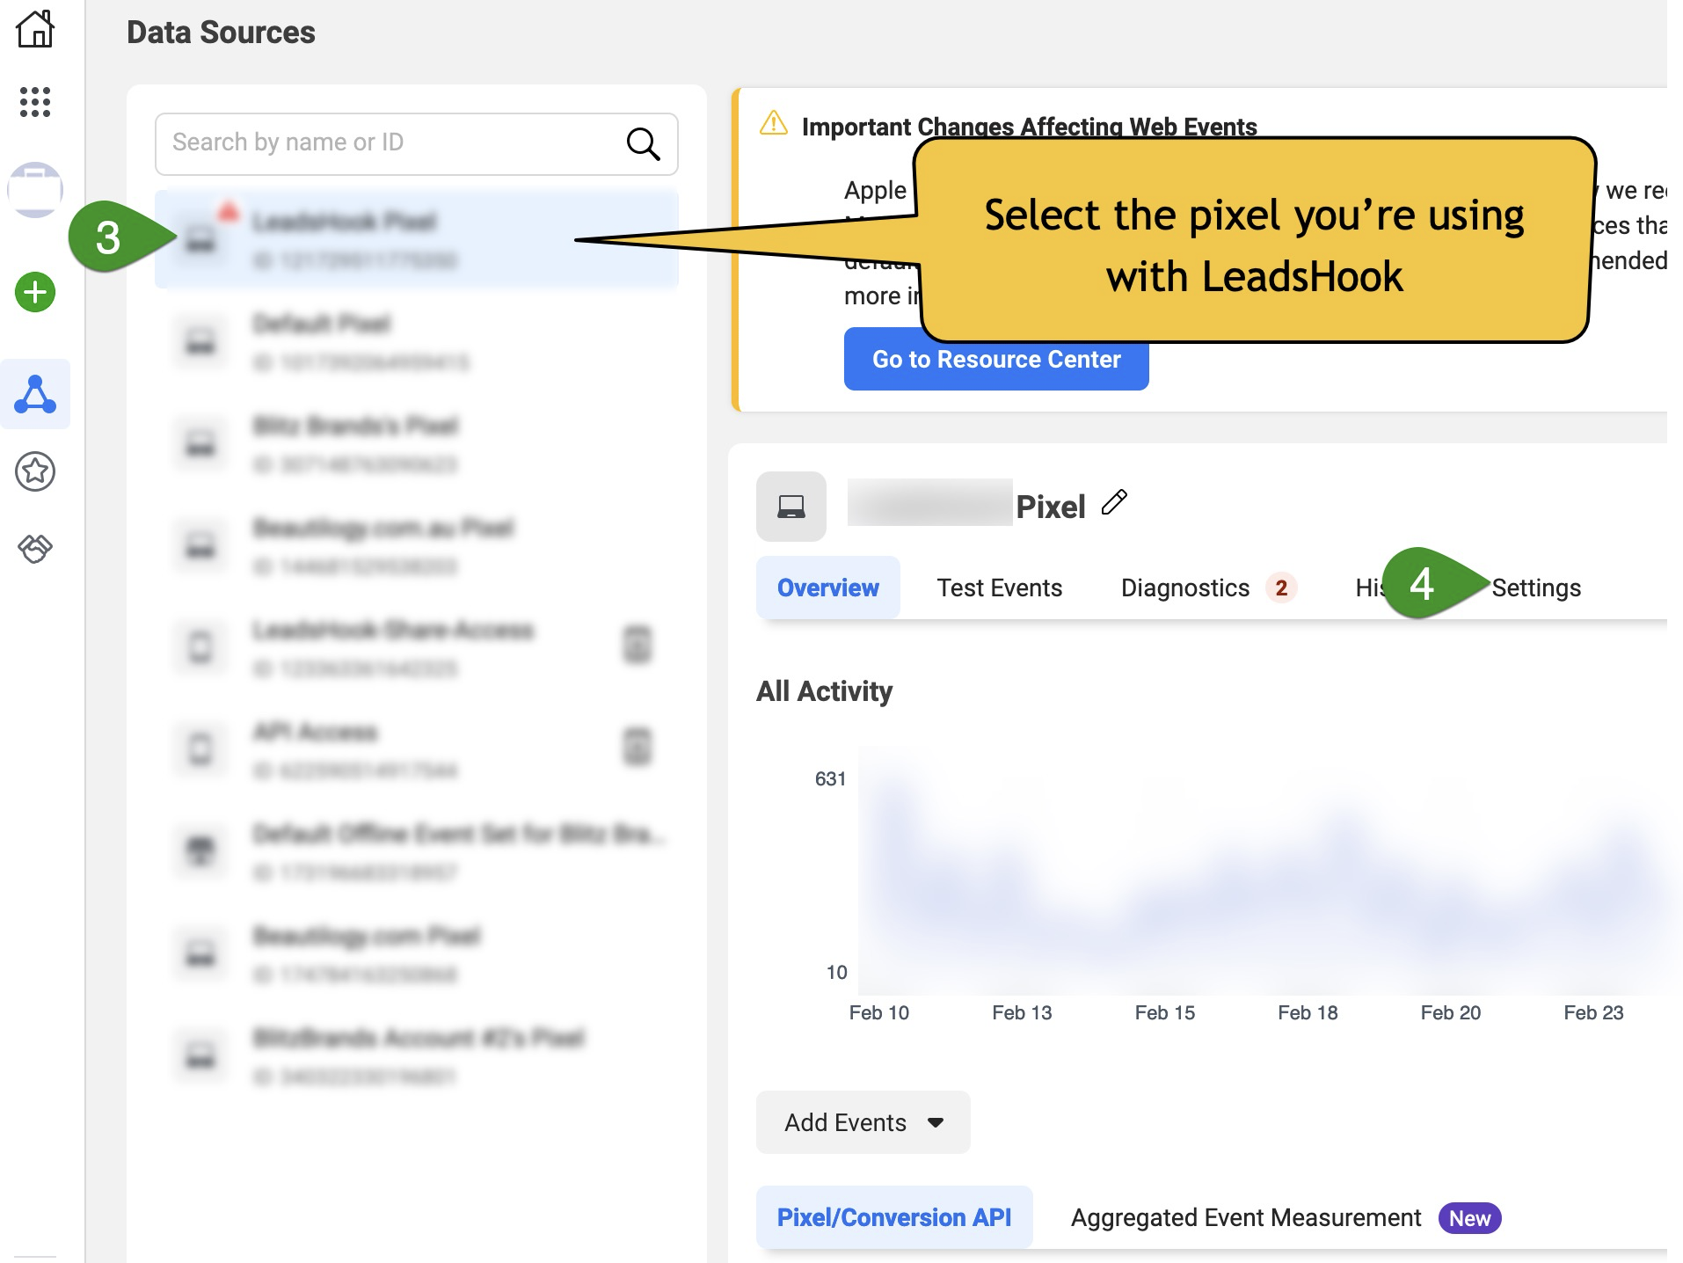1683x1263 pixels.
Task: Switch to the Overview tab
Action: (x=828, y=588)
